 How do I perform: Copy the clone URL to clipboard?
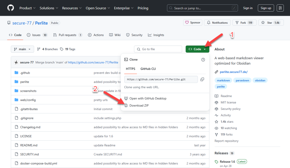[x=202, y=79]
